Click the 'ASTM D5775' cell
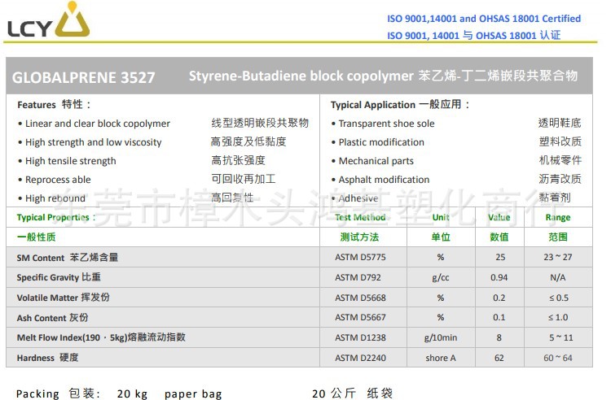This screenshot has width=611, height=400. pos(360,258)
